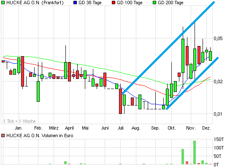Screen dimensions: 230x168
Task: Click the large green volume bar in late October
Action: point(183,157)
